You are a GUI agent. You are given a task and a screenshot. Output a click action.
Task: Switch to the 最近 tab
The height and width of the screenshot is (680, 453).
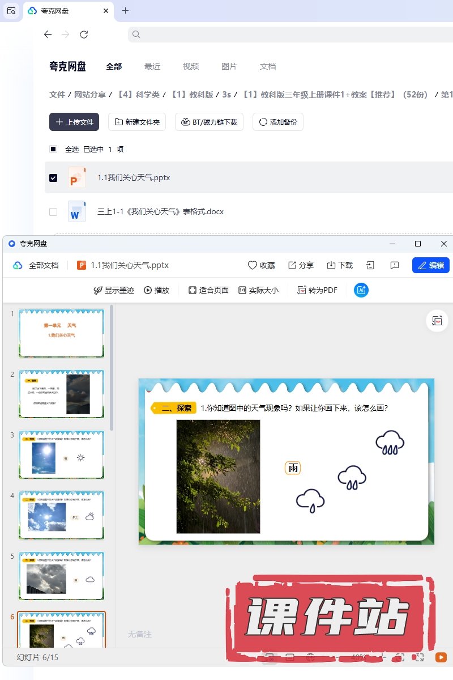point(152,66)
